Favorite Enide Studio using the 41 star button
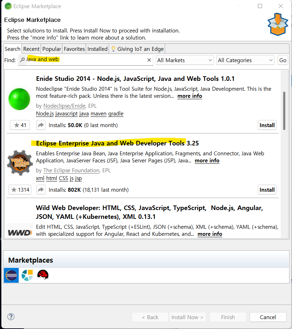The width and height of the screenshot is (292, 329). pyautogui.click(x=20, y=125)
